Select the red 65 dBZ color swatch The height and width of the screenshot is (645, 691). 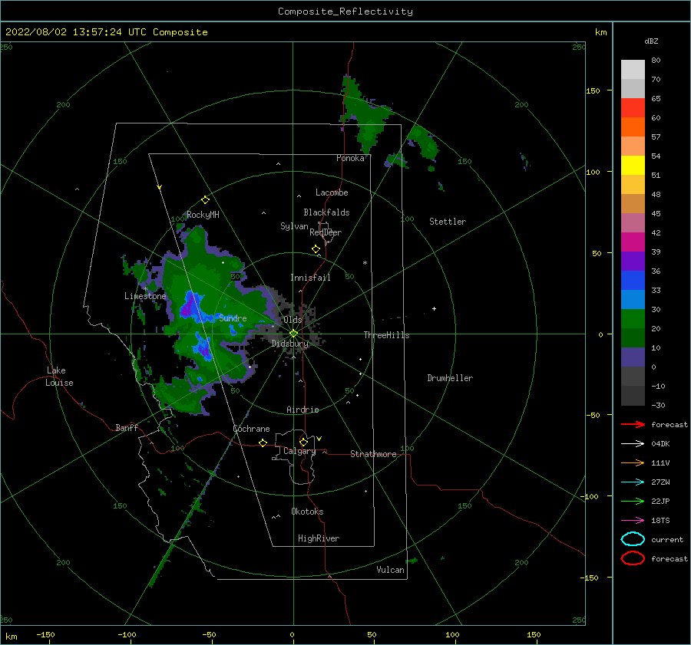[633, 107]
